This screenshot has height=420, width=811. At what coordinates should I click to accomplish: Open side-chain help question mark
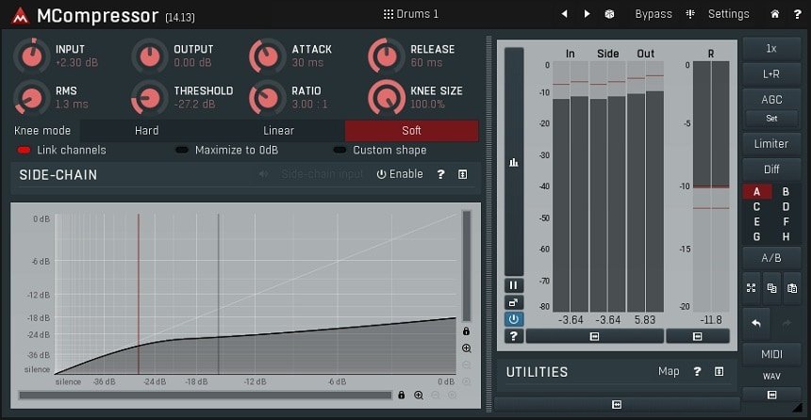pyautogui.click(x=440, y=174)
